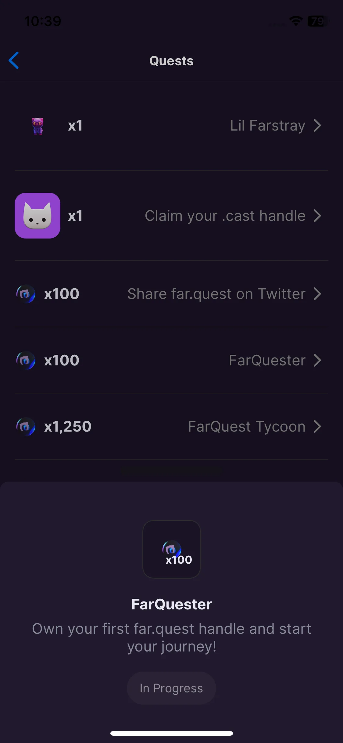Open the Lil Farstray quest chevron
Viewport: 343px width, 743px height.
coord(317,125)
